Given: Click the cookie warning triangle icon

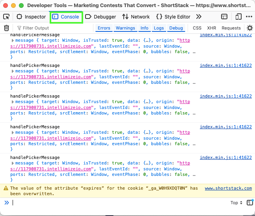Looking at the screenshot, I should pos(6,188).
